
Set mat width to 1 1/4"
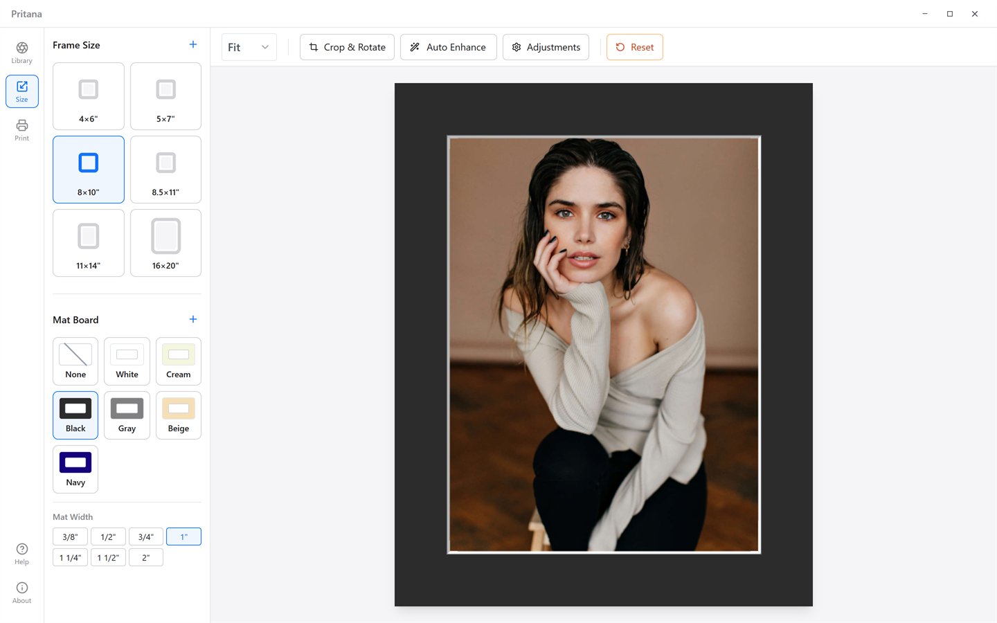pos(70,558)
